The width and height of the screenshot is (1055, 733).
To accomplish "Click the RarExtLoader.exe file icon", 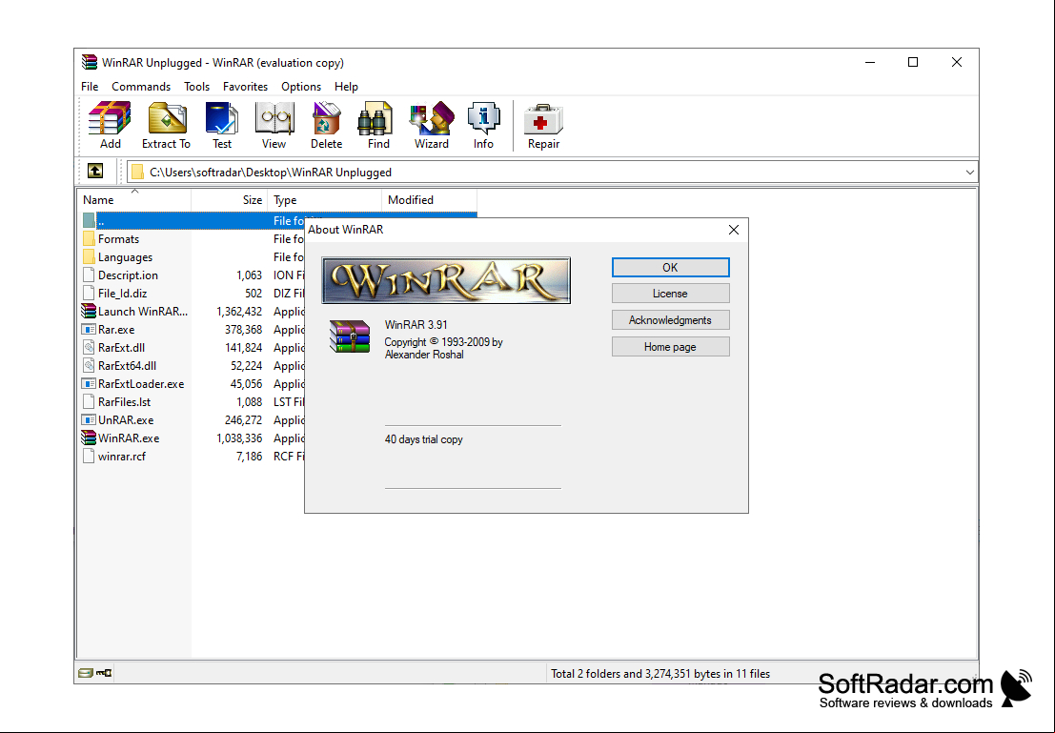I will point(89,384).
